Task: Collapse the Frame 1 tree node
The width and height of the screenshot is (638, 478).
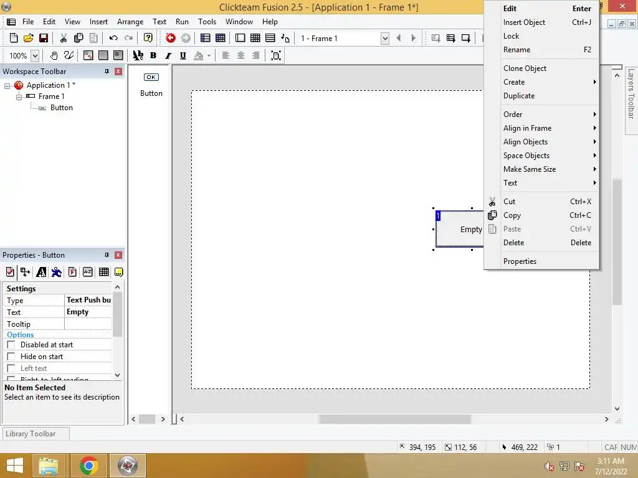Action: coord(19,97)
